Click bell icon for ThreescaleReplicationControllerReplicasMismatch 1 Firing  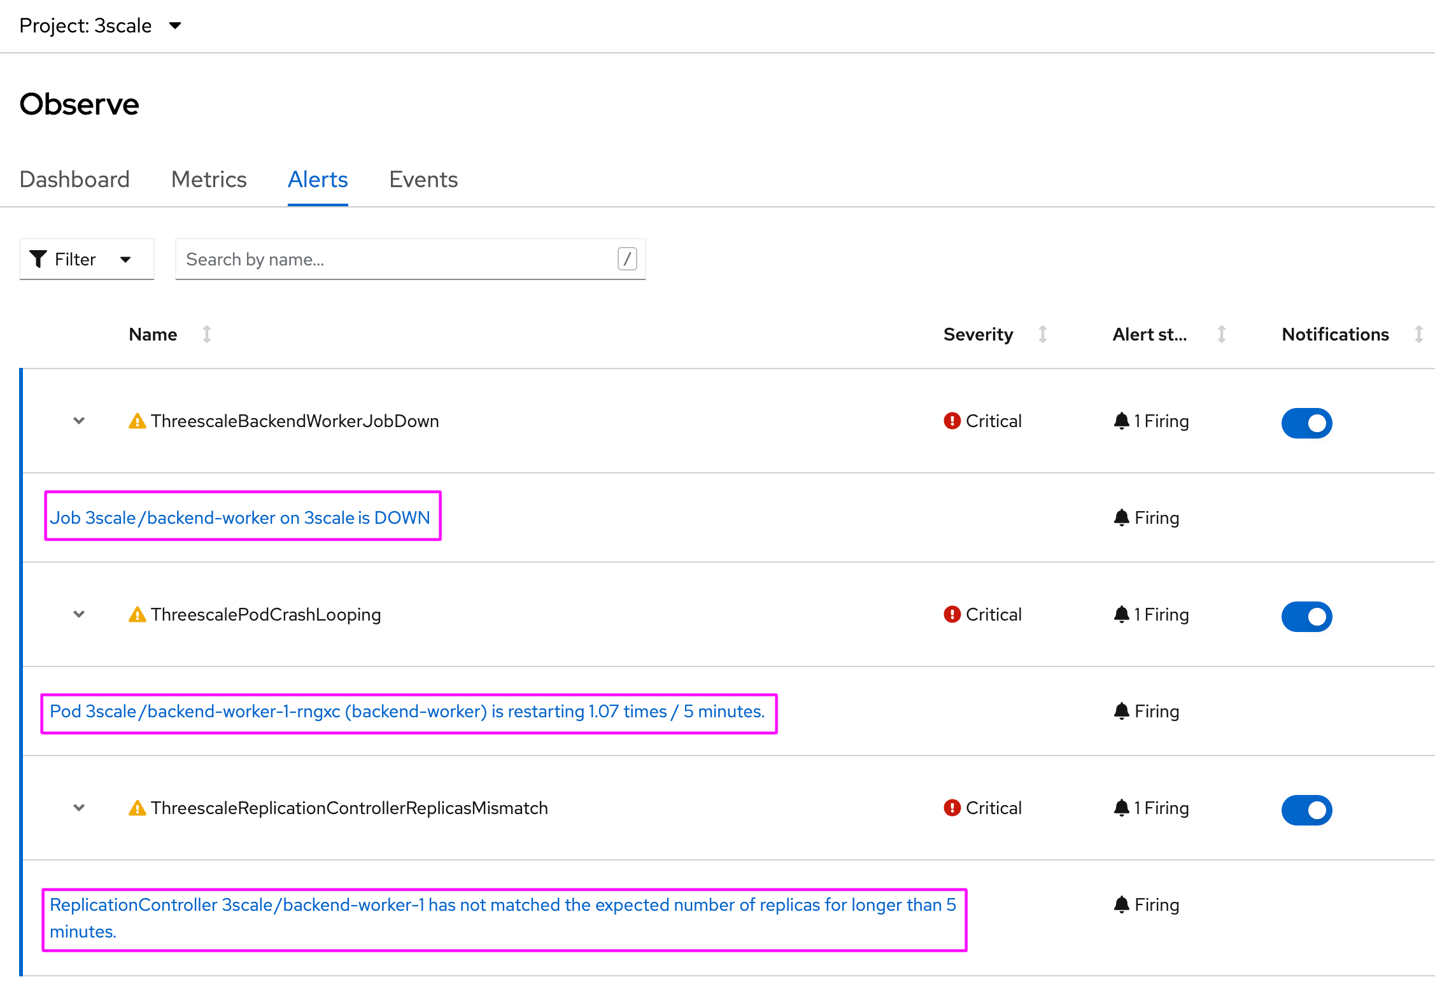[x=1121, y=808]
